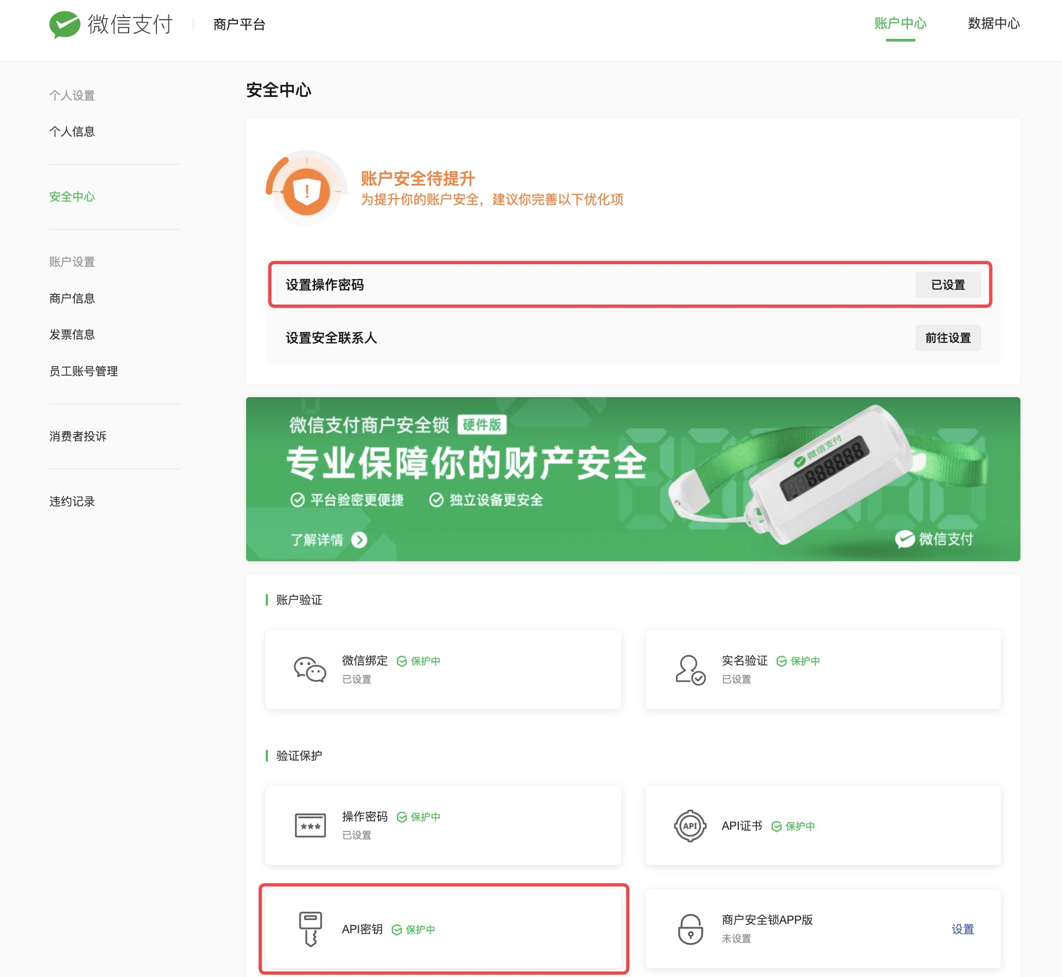1062x977 pixels.
Task: Click the real-name verification person icon
Action: coord(690,670)
